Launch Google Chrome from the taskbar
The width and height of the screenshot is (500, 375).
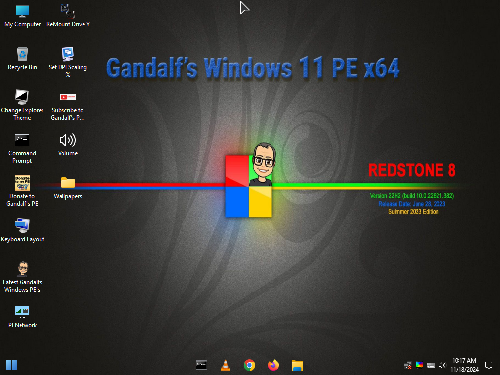click(250, 365)
